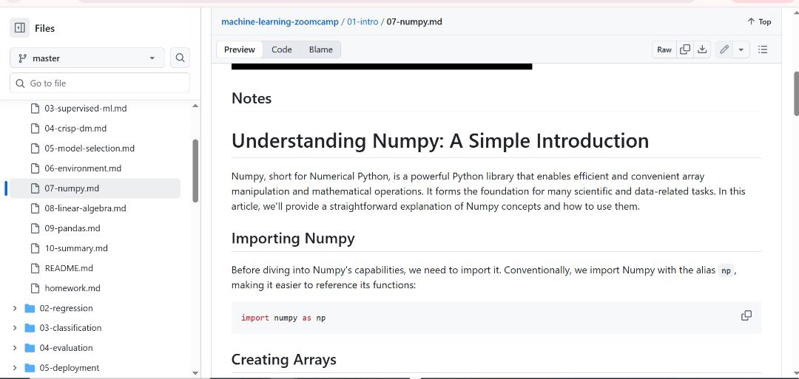Screen dimensions: 799x379
Task: Click the 'Creating Arrays' heading
Action: point(284,360)
